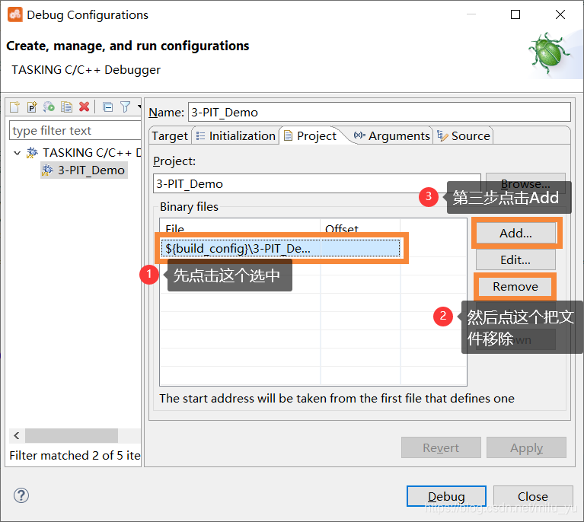Click the Revert button

pos(441,447)
